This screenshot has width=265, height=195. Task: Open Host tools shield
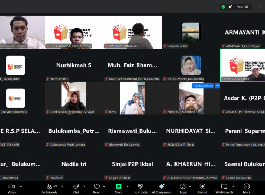coord(140,188)
